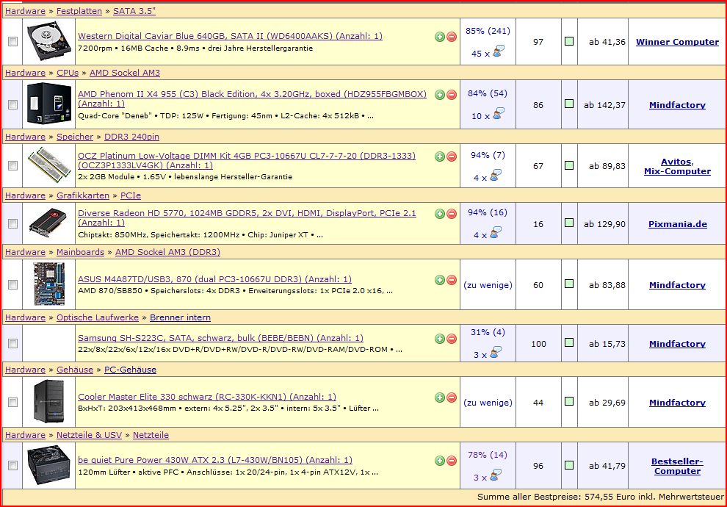
Task: Tick the left checkbox for OCZ Platinum kit
Action: pos(12,166)
